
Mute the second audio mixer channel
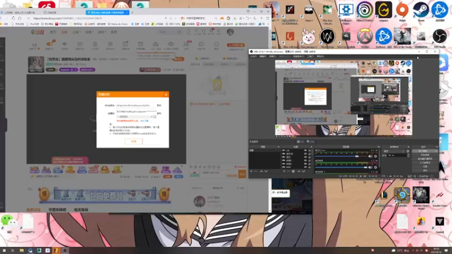pyautogui.click(x=370, y=167)
